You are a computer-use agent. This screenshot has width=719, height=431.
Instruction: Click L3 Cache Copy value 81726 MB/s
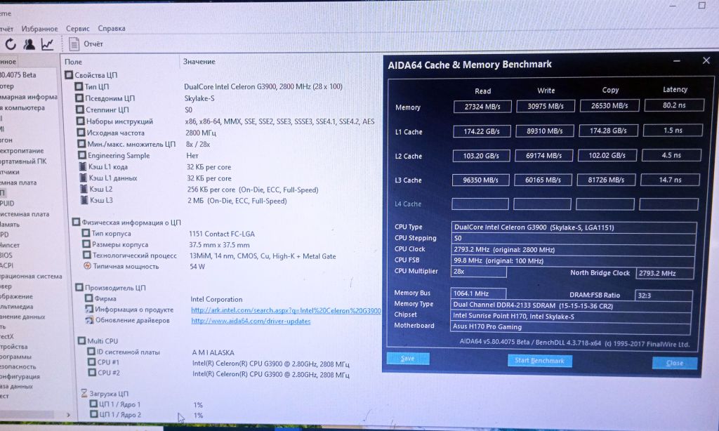(606, 180)
